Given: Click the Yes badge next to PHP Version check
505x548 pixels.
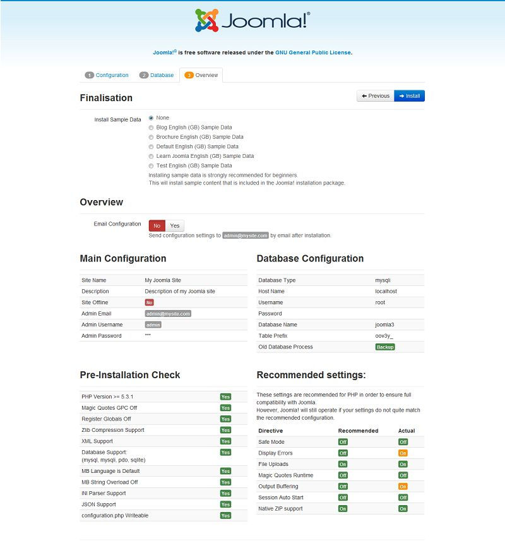Looking at the screenshot, I should pyautogui.click(x=225, y=396).
